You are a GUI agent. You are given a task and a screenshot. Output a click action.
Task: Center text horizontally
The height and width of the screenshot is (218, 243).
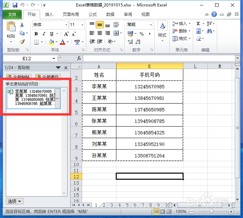(x=100, y=33)
